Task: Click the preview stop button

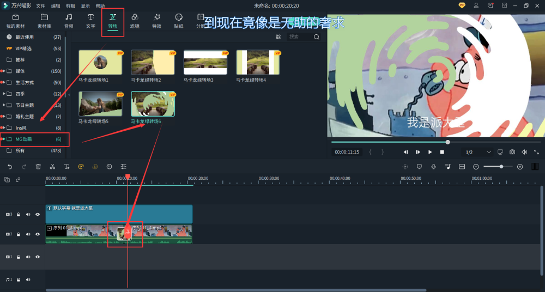Action: coord(442,152)
